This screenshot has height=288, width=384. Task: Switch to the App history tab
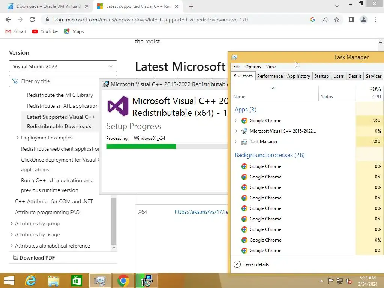[x=298, y=76]
